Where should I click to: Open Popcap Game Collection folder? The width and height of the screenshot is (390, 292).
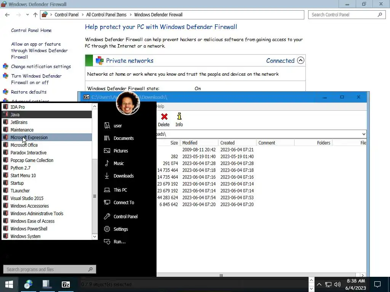tap(47, 160)
